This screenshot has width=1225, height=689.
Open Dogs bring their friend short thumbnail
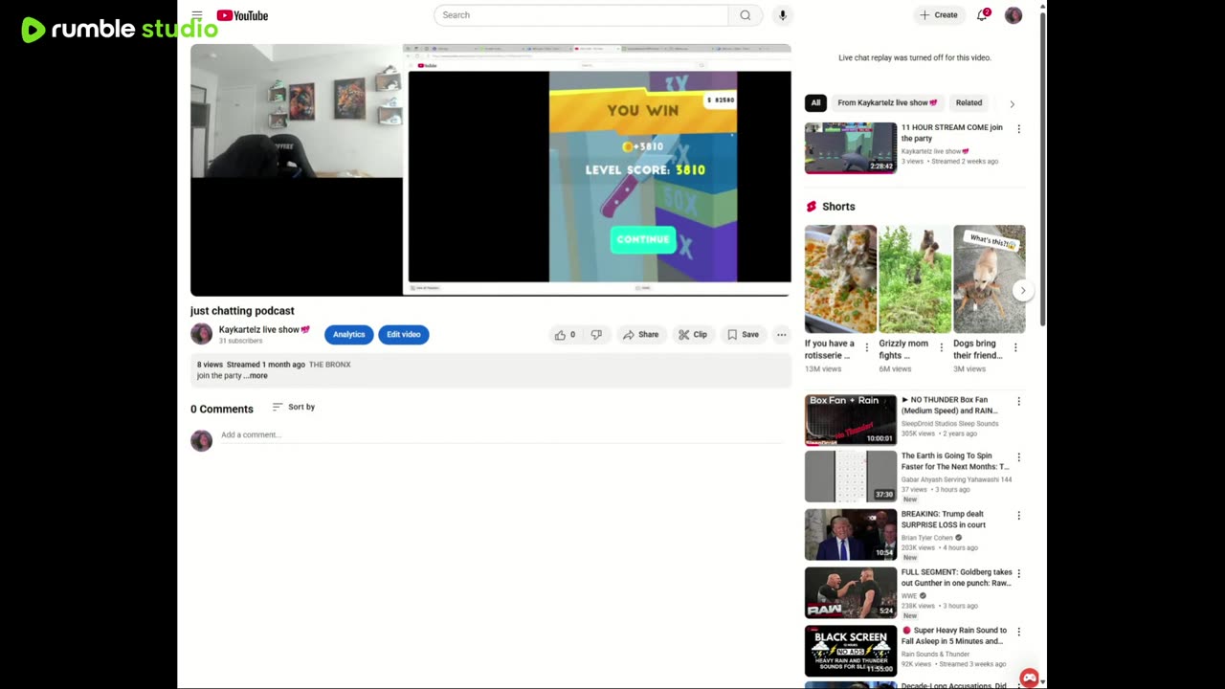coord(989,279)
